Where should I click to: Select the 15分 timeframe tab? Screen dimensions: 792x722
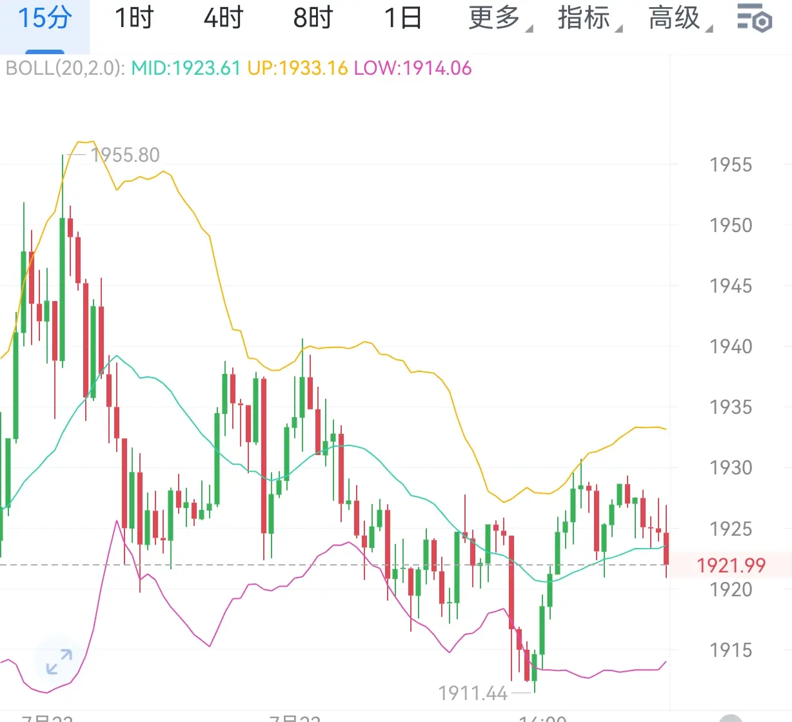(45, 18)
